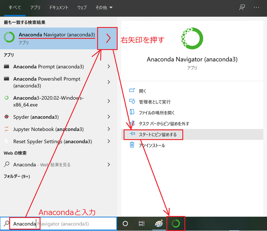This screenshot has height=231, width=267.
Task: Switch to the アプリ tab
Action: (x=35, y=7)
